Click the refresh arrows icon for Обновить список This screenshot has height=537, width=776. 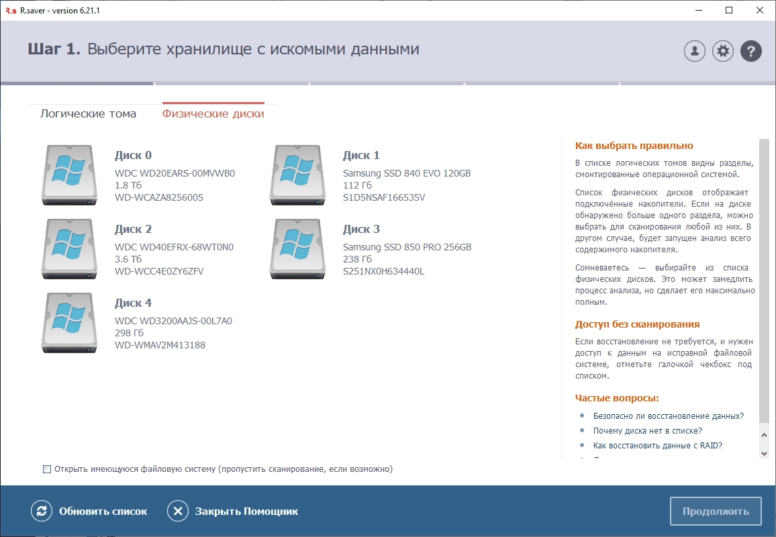pos(42,511)
